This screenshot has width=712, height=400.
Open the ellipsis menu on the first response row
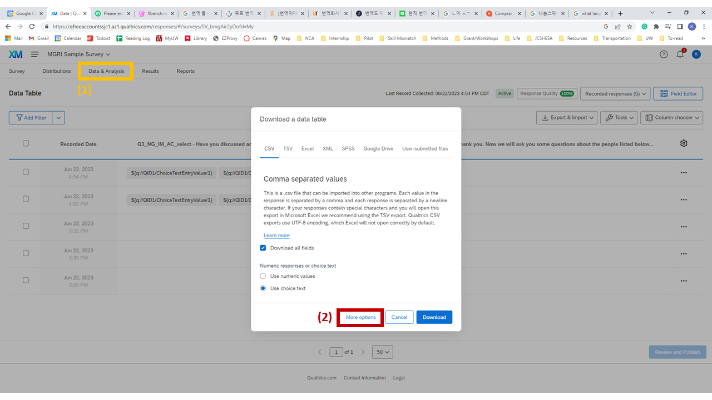click(x=684, y=172)
